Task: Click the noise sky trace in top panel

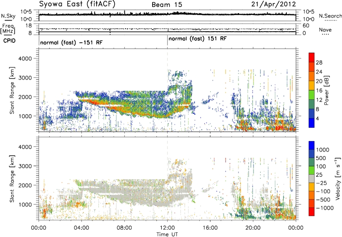Action: tap(167, 15)
